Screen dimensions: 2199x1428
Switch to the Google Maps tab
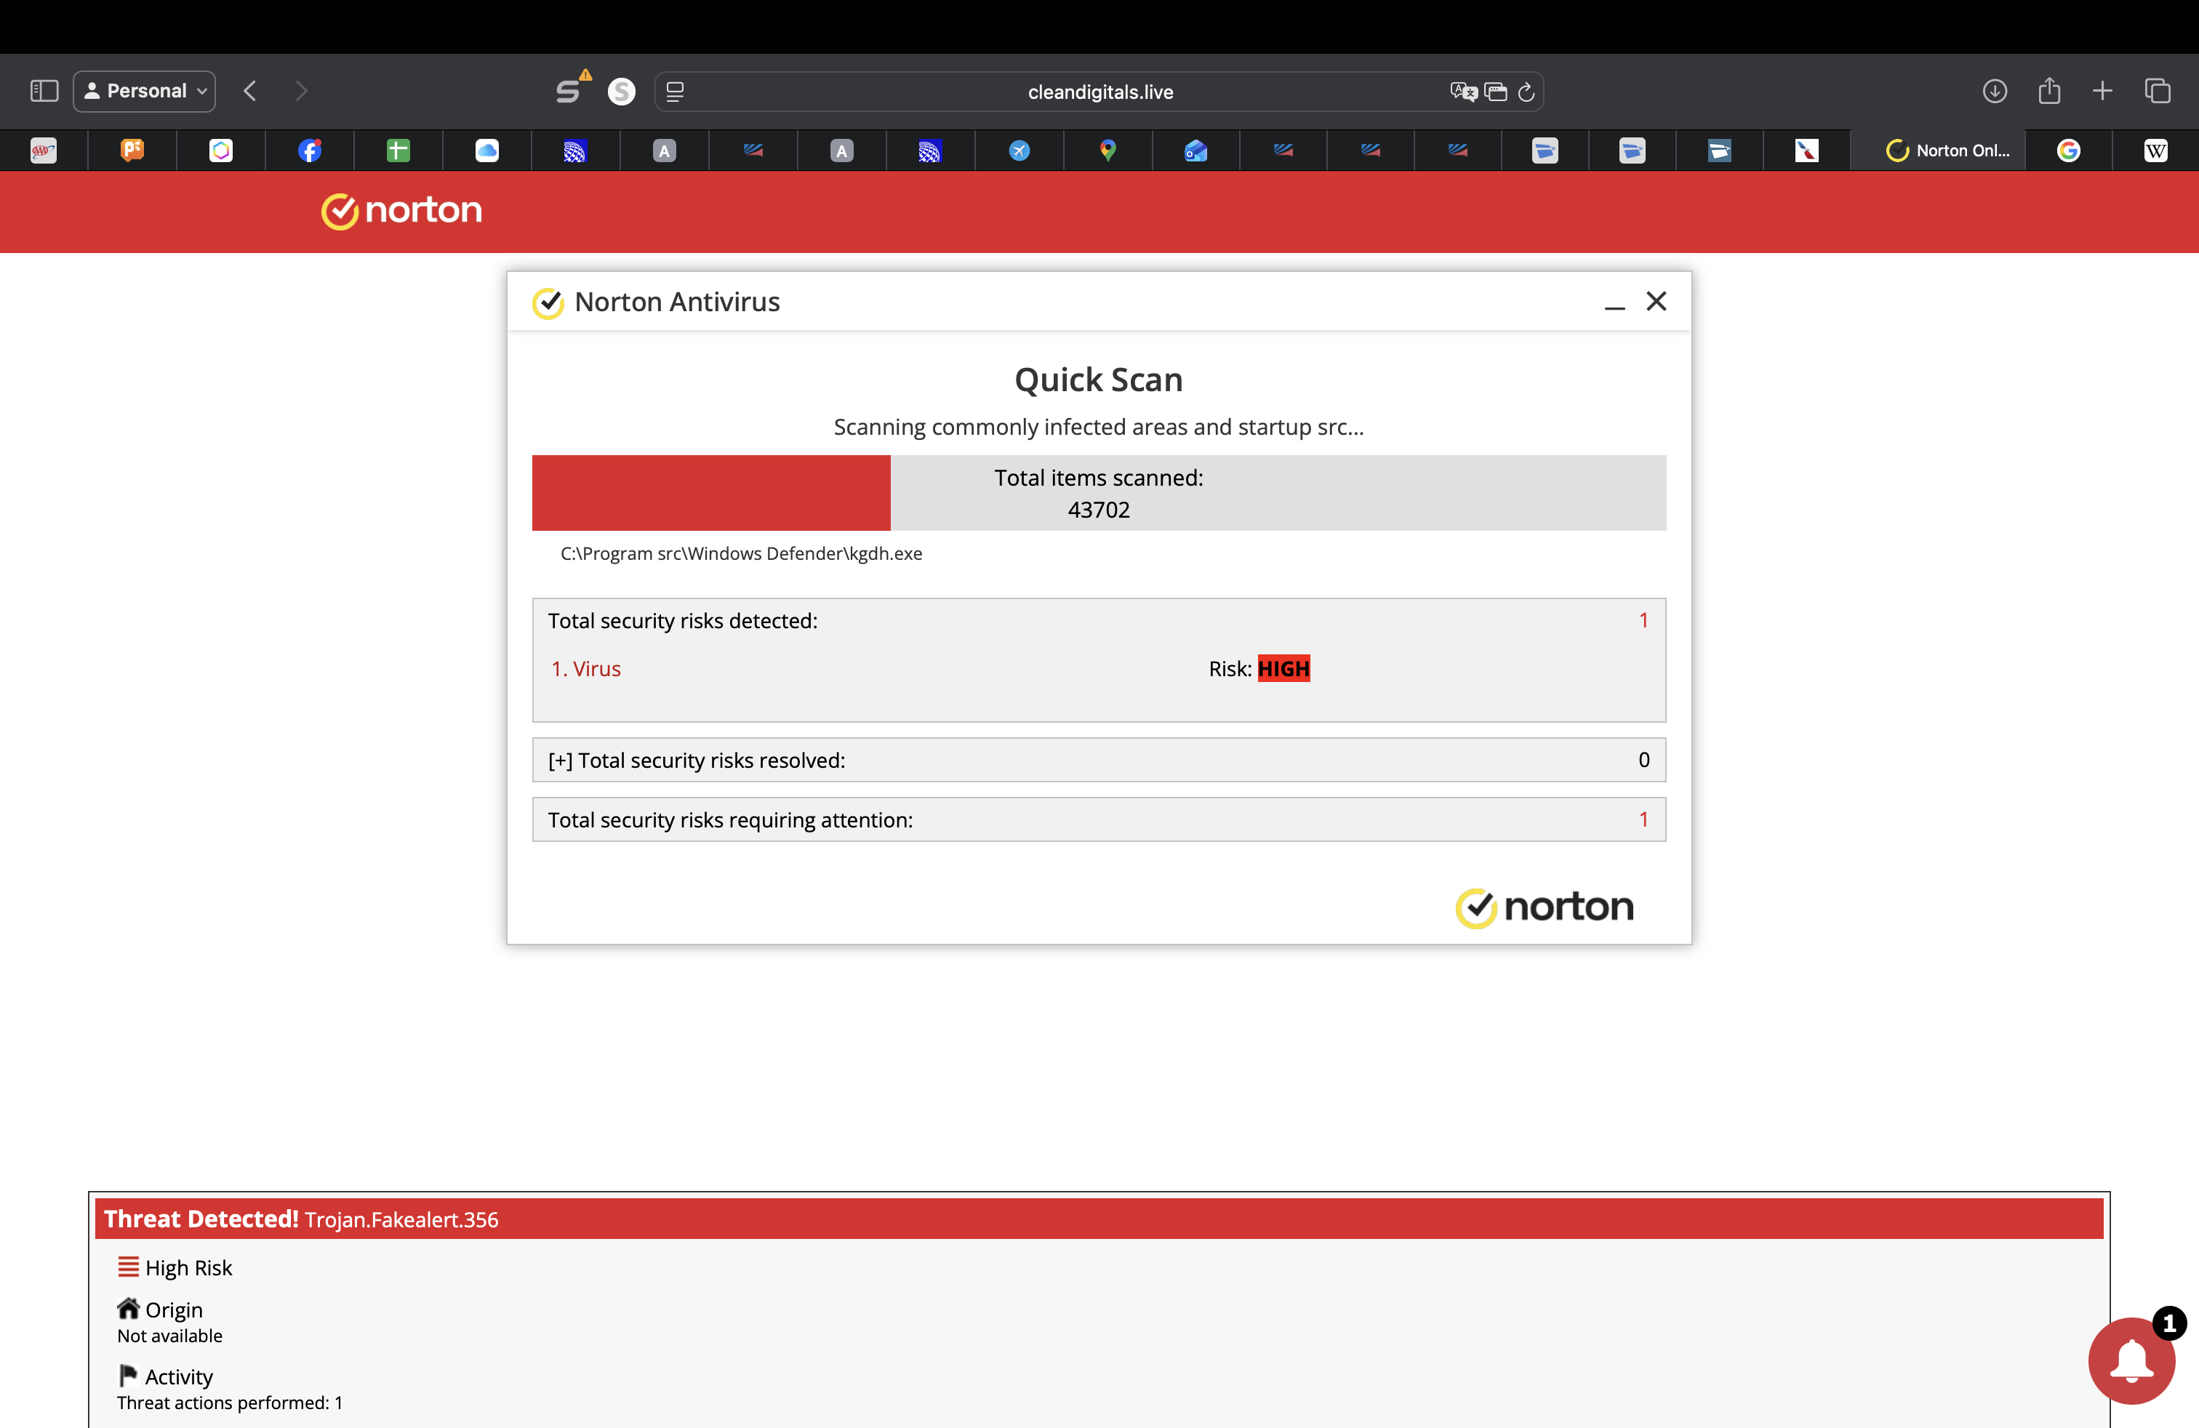coord(1107,151)
